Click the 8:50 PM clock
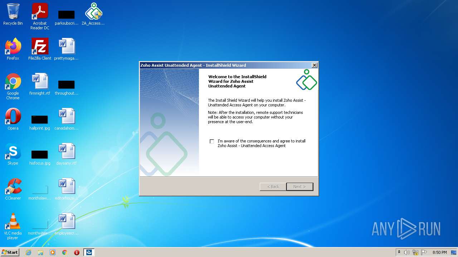 click(439, 252)
